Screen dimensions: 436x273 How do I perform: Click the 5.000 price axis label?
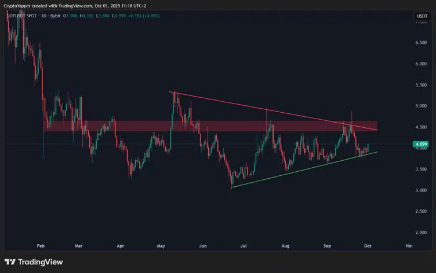tap(420, 106)
